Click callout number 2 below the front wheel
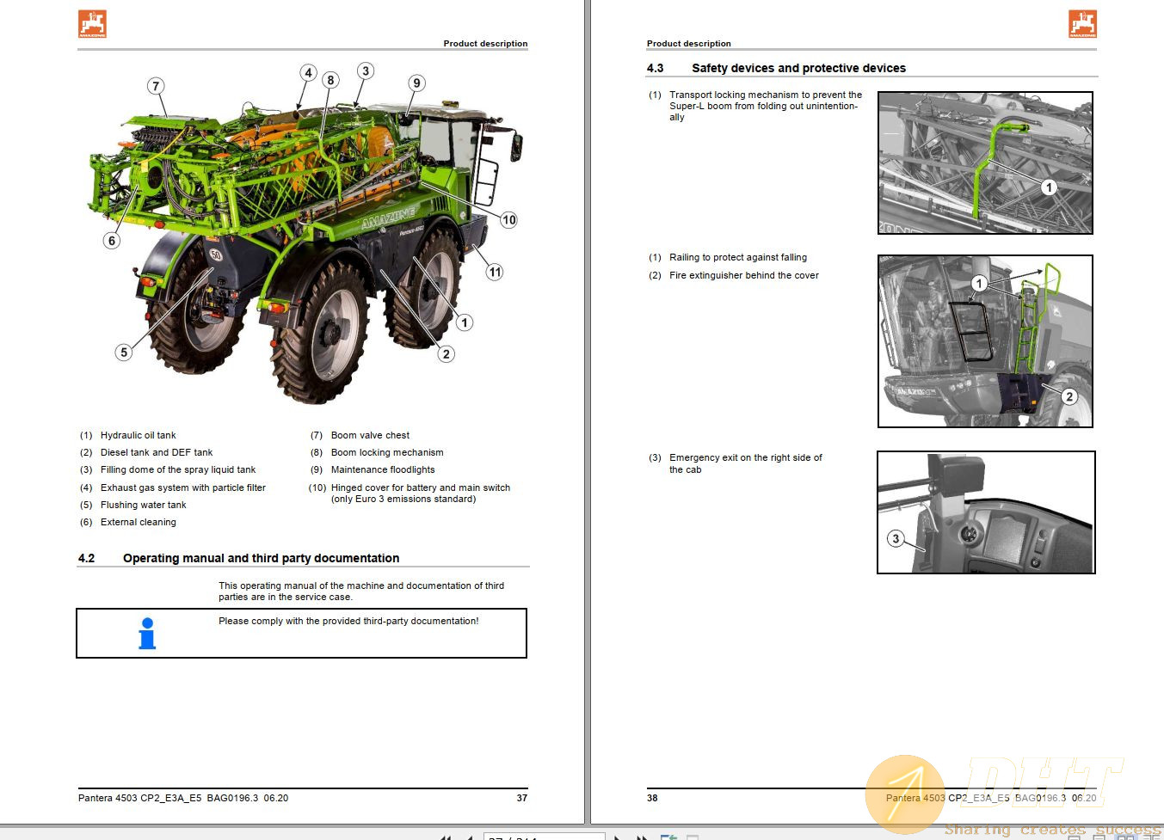Viewport: 1164px width, 840px height. click(446, 353)
